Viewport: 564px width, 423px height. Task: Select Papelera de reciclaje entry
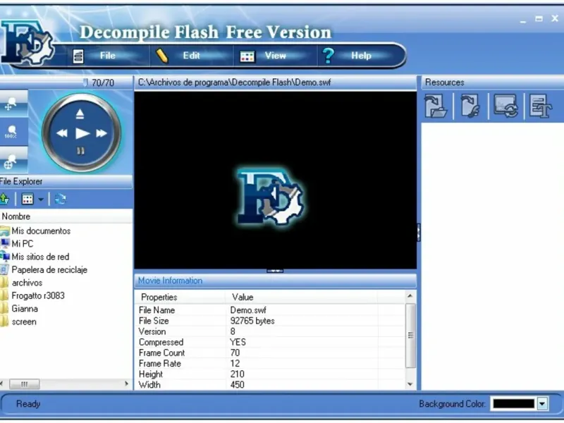point(49,270)
